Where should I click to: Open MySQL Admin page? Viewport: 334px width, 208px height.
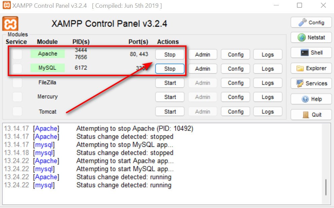(x=203, y=69)
